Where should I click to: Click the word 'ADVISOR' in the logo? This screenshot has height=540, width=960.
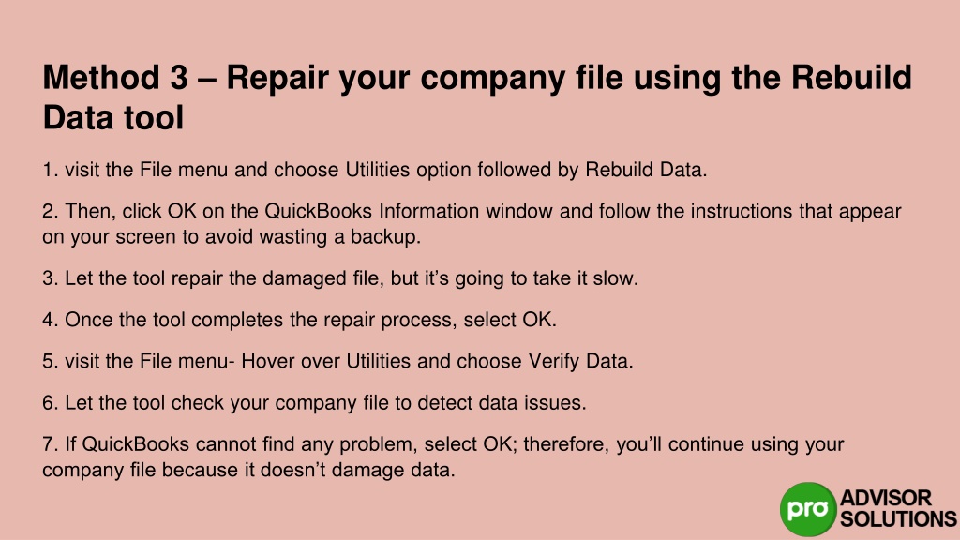pos(885,498)
